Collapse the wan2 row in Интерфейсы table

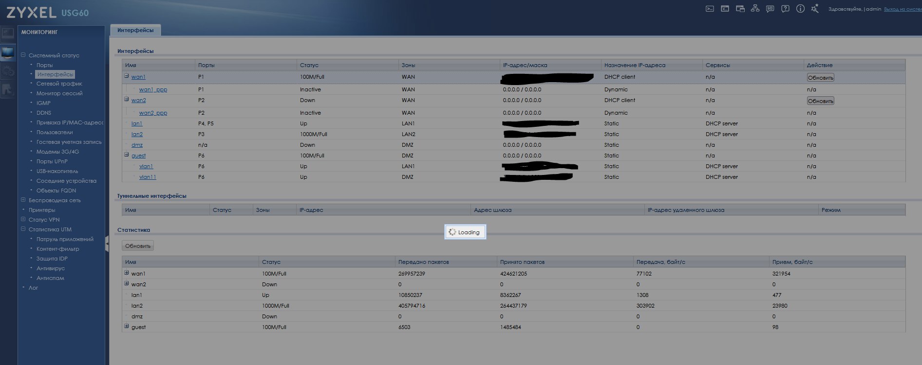[127, 99]
